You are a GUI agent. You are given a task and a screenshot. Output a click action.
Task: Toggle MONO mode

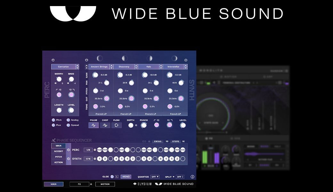(126, 177)
